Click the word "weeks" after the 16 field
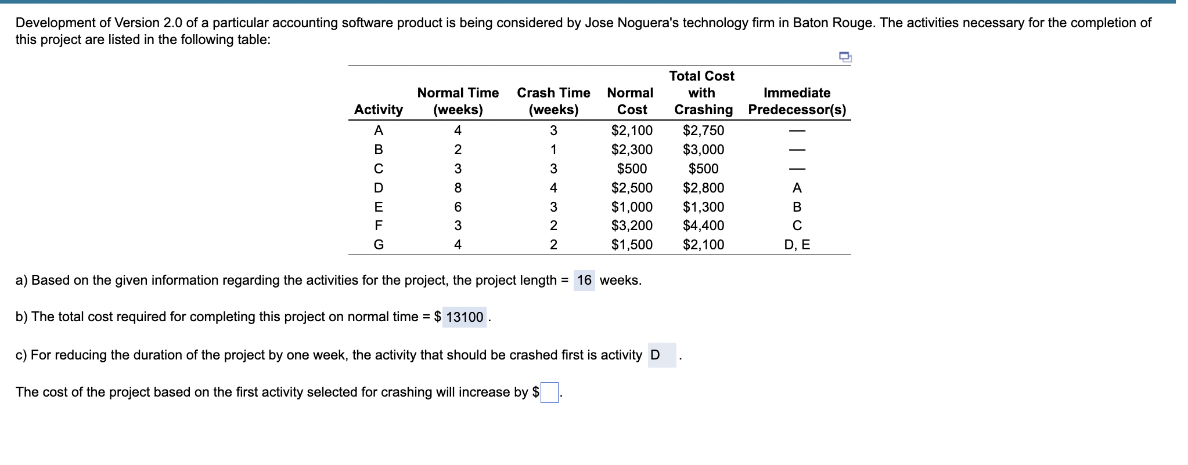Image resolution: width=1188 pixels, height=465 pixels. (620, 281)
